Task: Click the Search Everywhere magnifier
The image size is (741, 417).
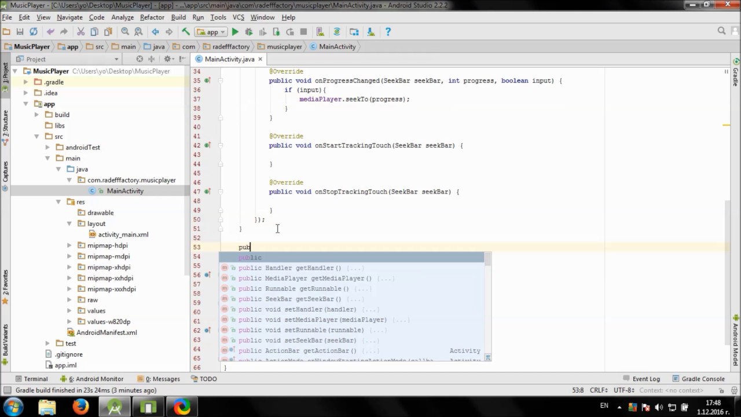Action: [x=721, y=31]
